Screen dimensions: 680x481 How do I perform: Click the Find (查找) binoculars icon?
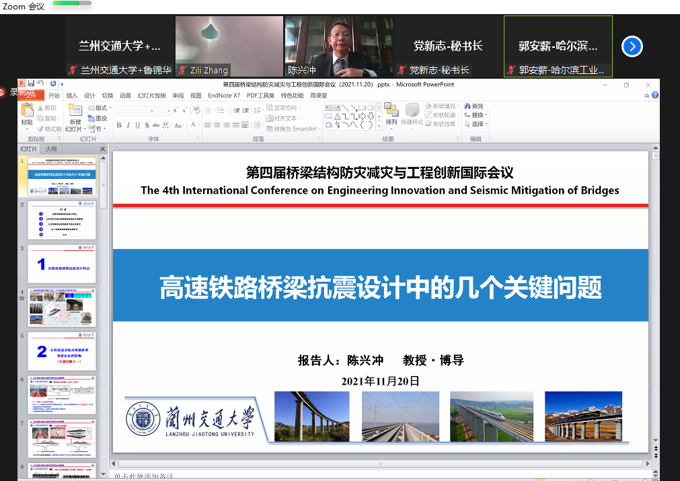click(x=467, y=106)
